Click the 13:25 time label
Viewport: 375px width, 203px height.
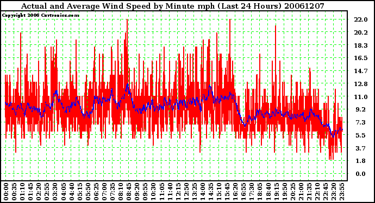click(194, 192)
